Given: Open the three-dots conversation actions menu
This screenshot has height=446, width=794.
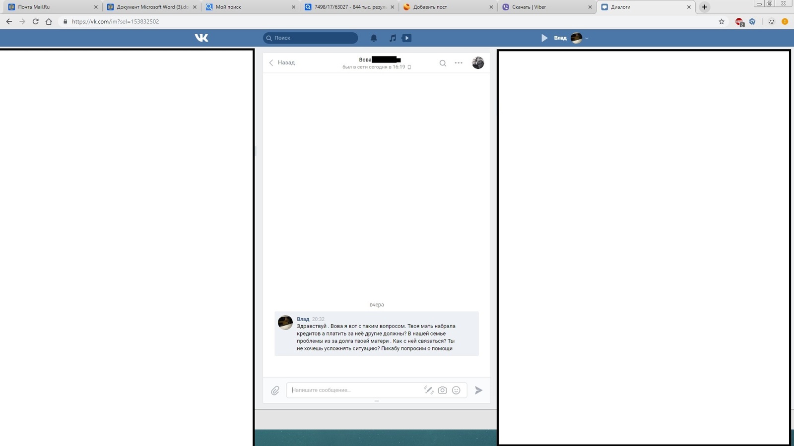Looking at the screenshot, I should pos(459,63).
